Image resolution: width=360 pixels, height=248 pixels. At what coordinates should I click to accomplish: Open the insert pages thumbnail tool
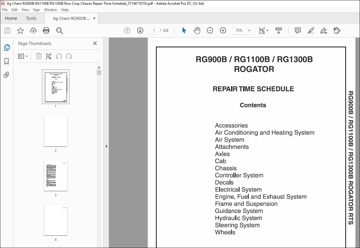(49, 56)
